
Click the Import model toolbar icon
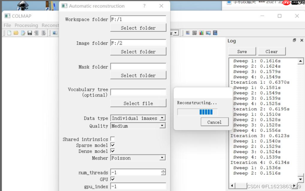[x=36, y=33]
